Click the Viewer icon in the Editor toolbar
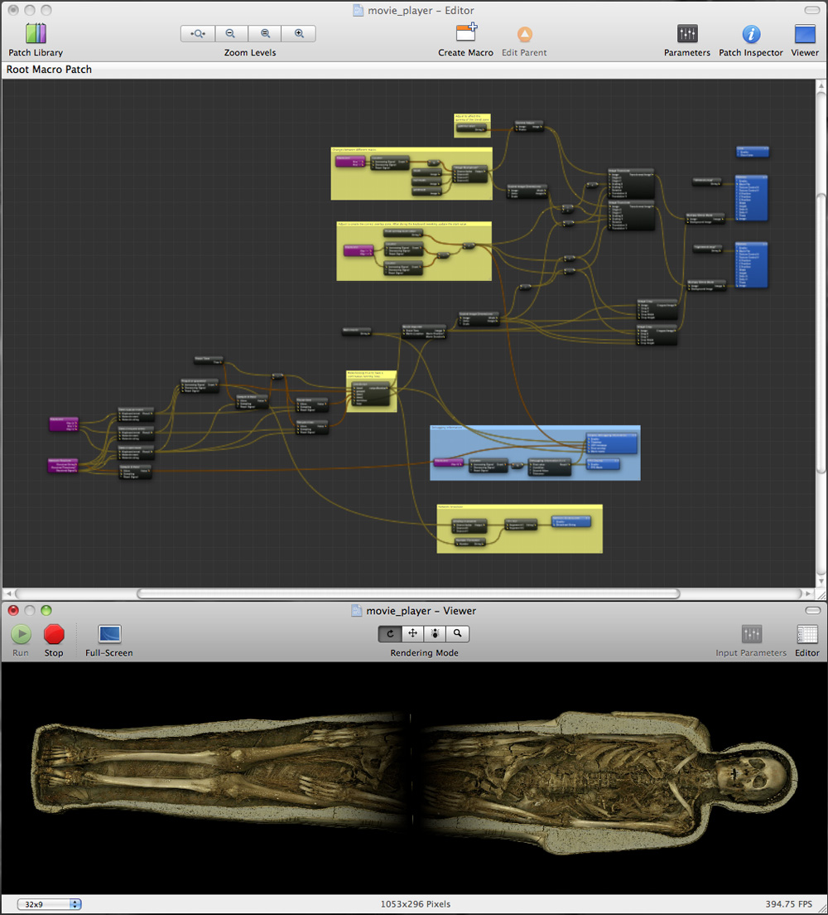The width and height of the screenshot is (828, 915). point(805,34)
